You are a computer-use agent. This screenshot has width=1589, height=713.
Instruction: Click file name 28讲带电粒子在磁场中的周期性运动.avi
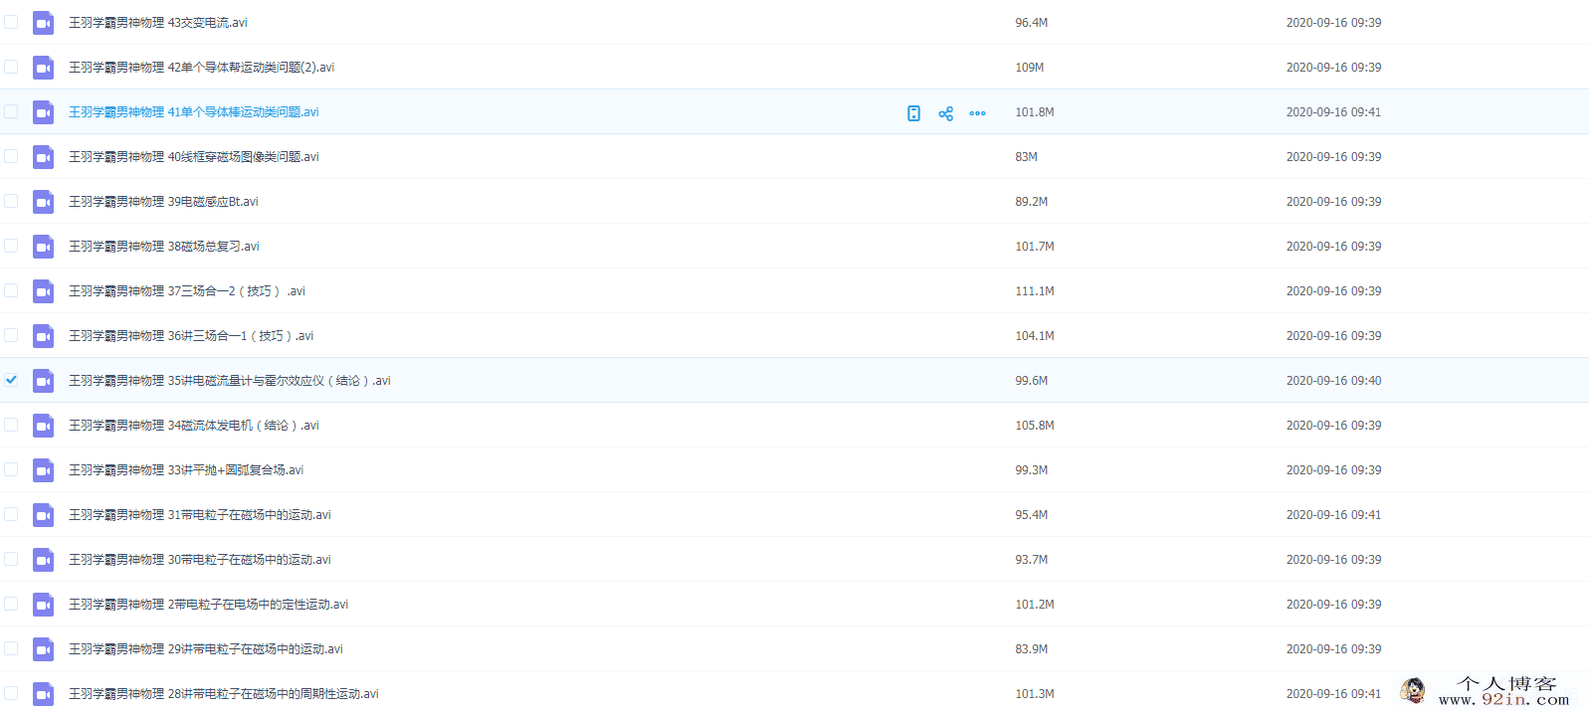[x=223, y=693]
